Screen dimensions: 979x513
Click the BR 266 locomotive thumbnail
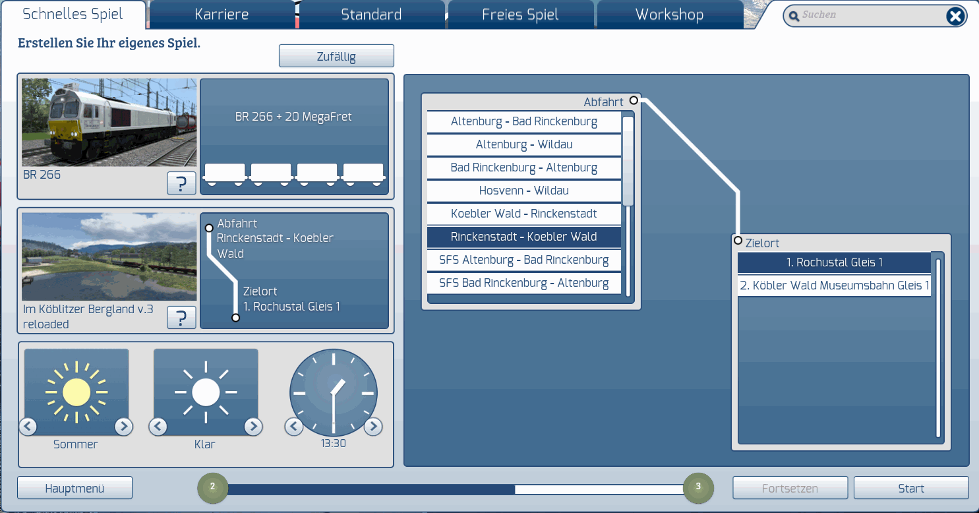(x=109, y=123)
